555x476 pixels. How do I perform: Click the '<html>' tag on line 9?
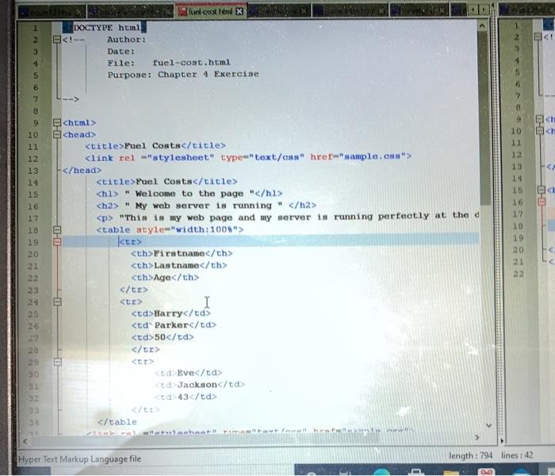(79, 123)
